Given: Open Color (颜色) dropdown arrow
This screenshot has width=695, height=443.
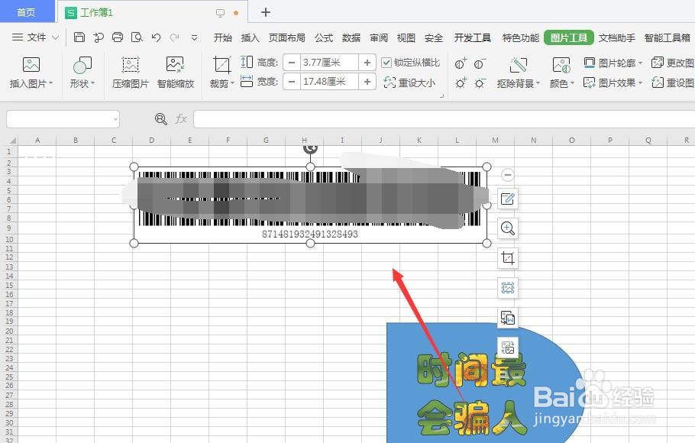Looking at the screenshot, I should coord(572,83).
